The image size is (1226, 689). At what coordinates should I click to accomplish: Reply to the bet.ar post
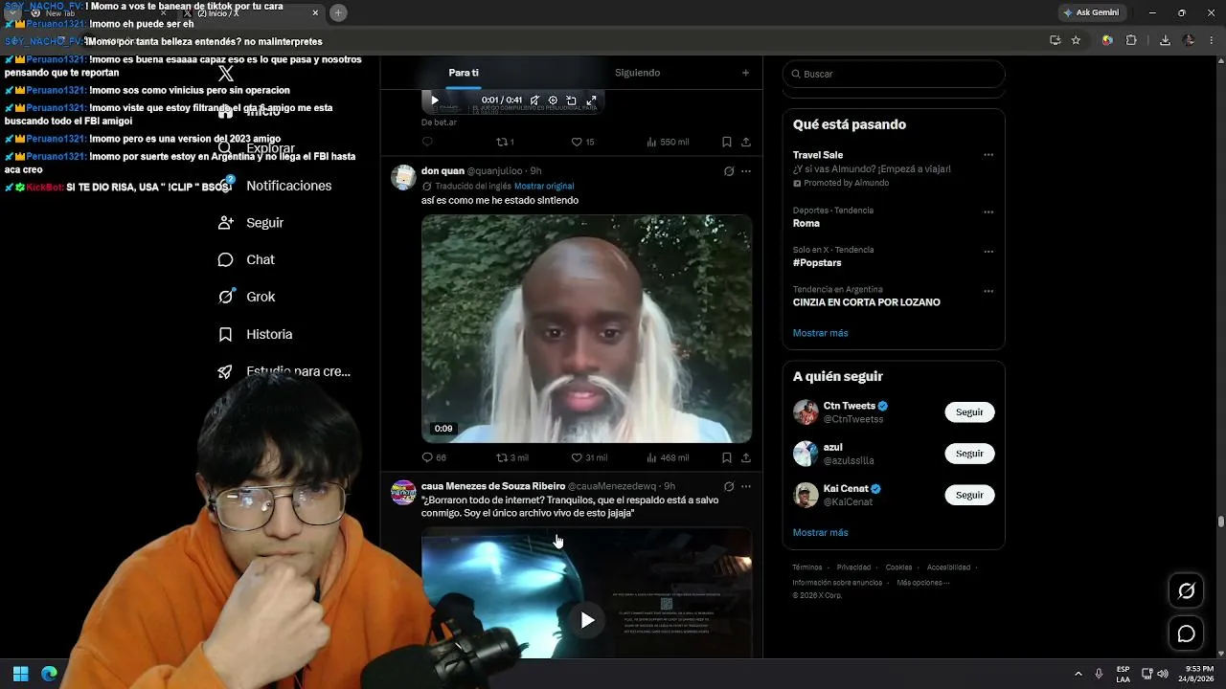pos(427,142)
